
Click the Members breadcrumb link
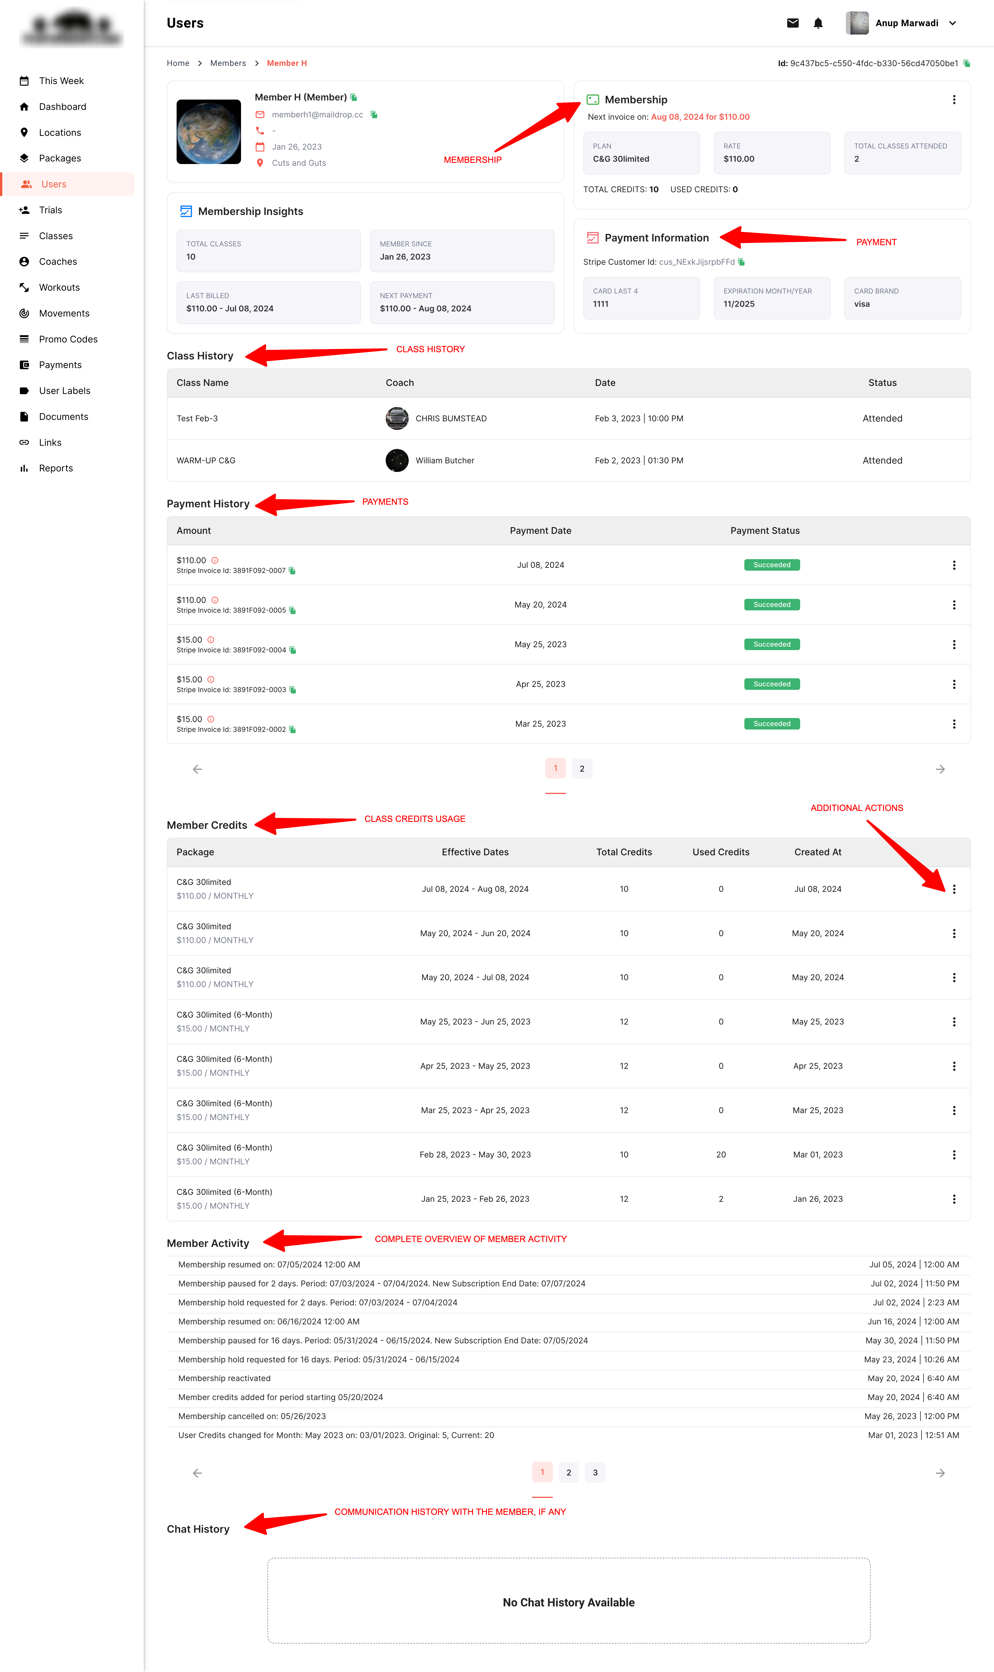click(228, 63)
